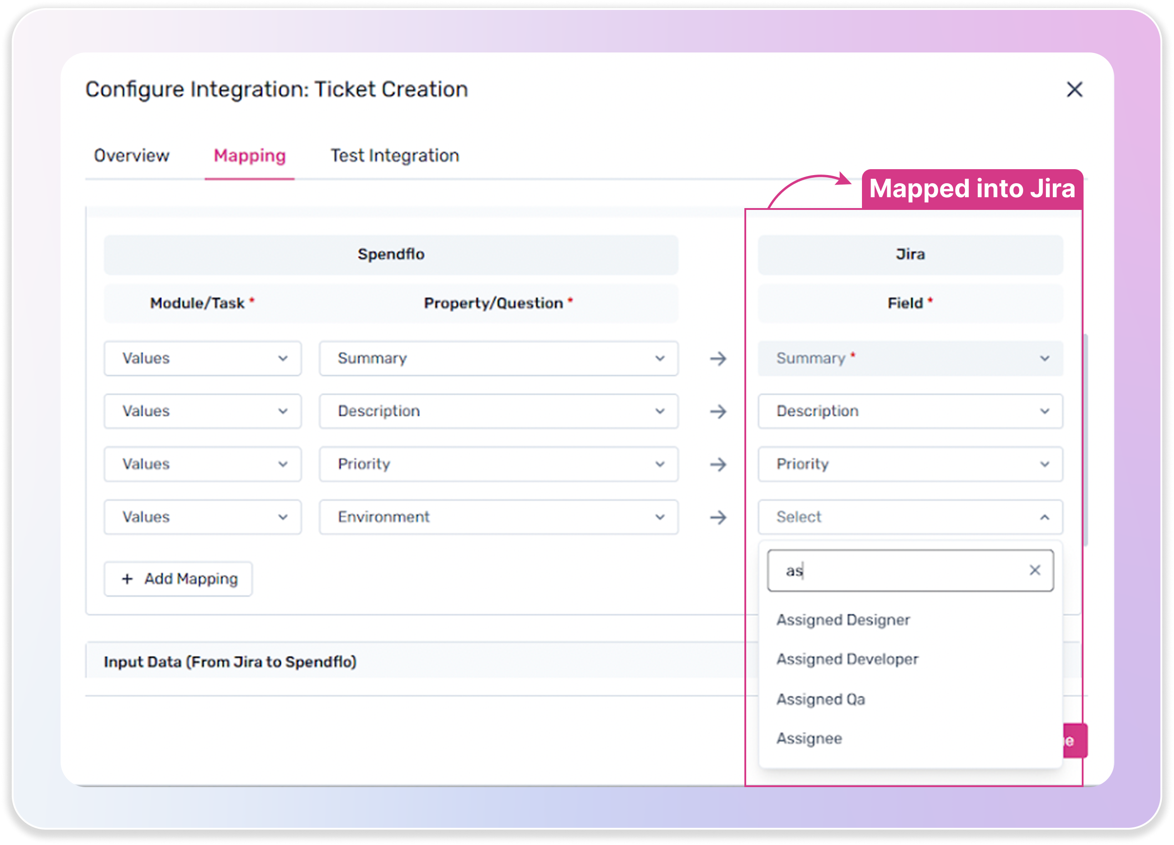Focus the Jira field search box
The height and width of the screenshot is (845, 1174).
(x=910, y=570)
